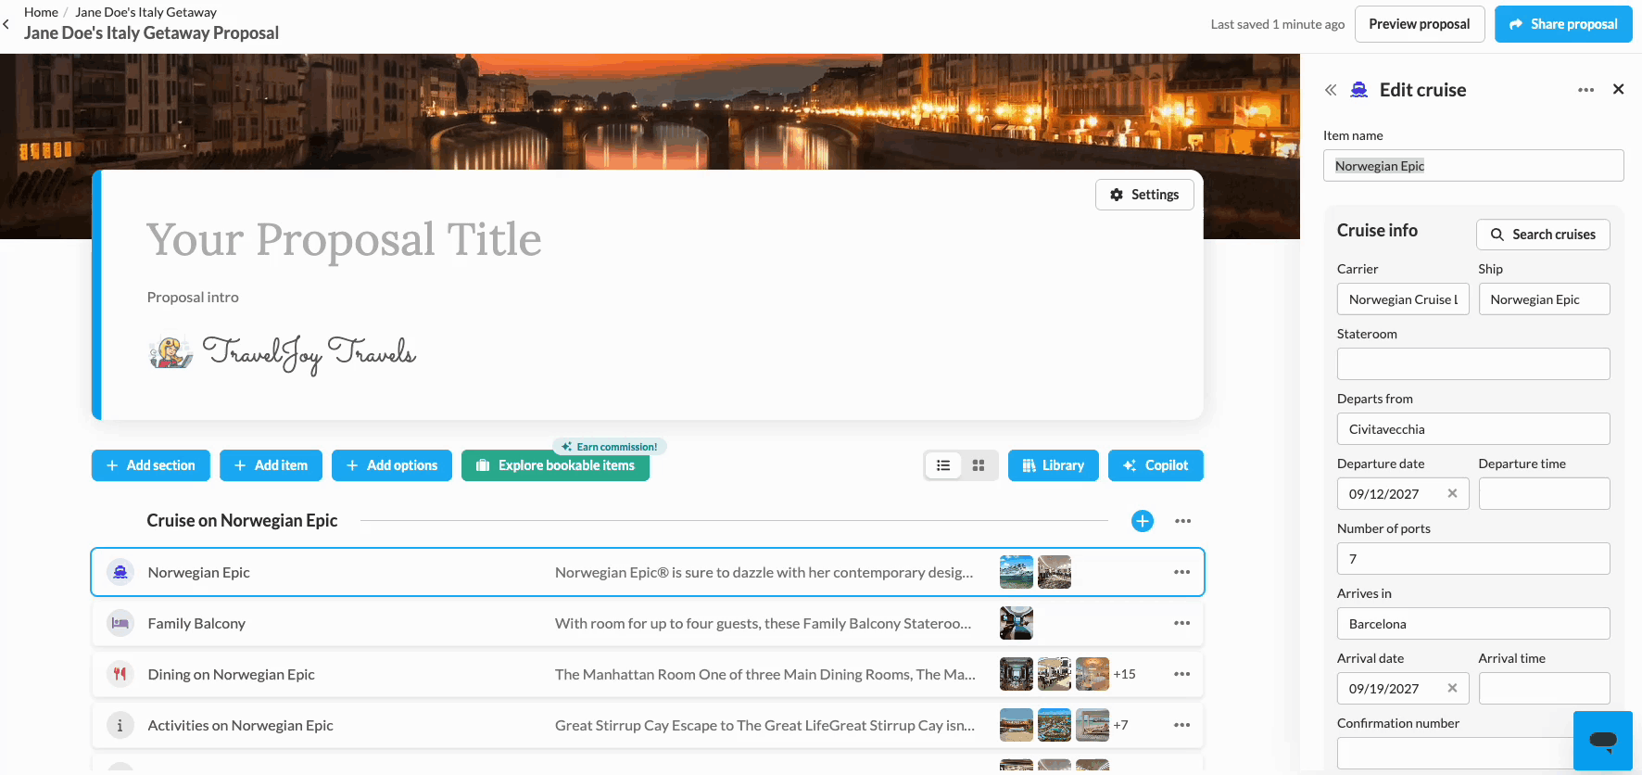Switch to grid view layout
The image size is (1642, 775).
tap(979, 465)
